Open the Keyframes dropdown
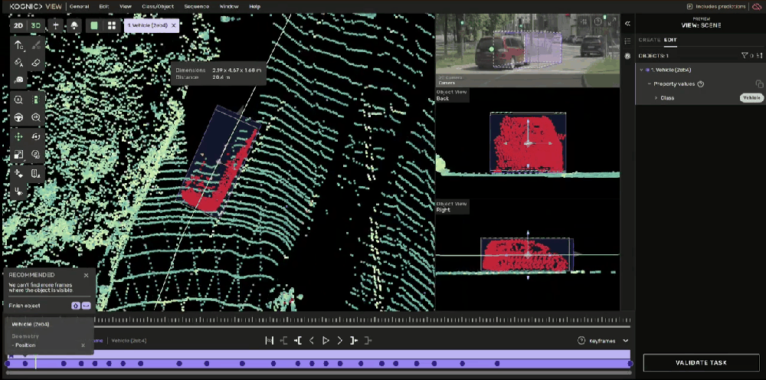This screenshot has width=766, height=380. 609,341
